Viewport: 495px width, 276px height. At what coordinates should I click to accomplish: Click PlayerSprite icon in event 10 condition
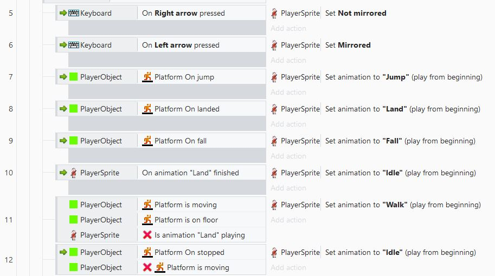pyautogui.click(x=73, y=173)
